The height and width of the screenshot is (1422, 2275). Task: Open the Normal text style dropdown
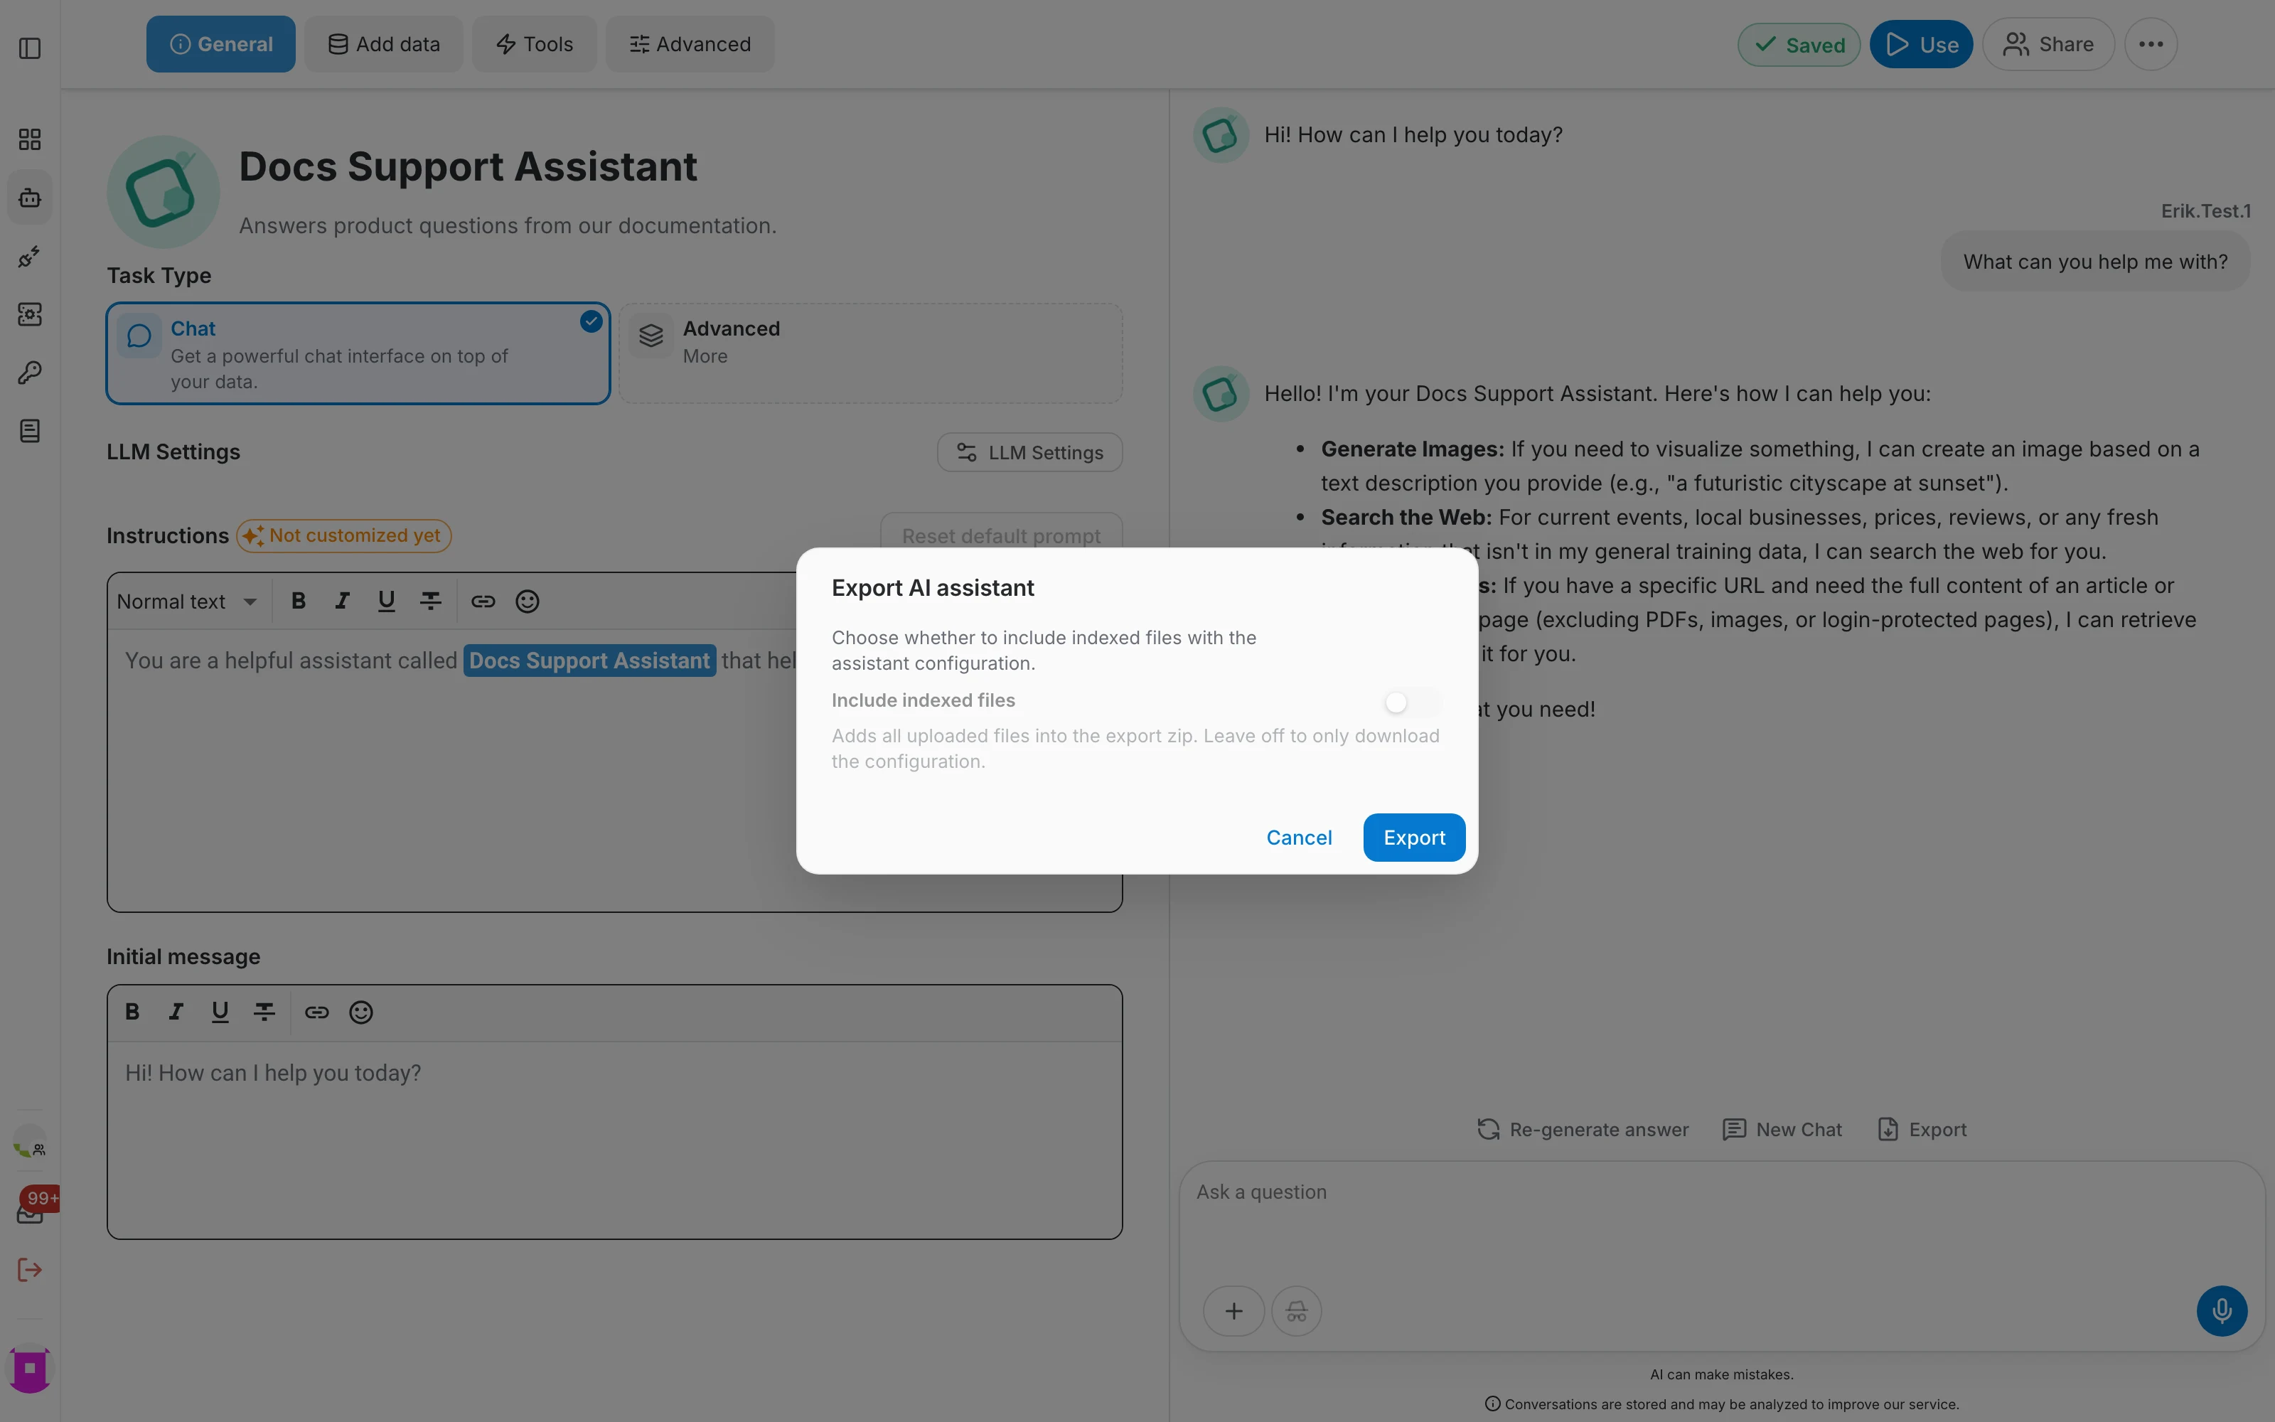187,602
